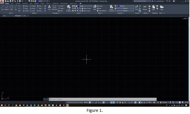Switch to the Home ribbon tab
The width and height of the screenshot is (190, 114).
(x=7, y=3)
